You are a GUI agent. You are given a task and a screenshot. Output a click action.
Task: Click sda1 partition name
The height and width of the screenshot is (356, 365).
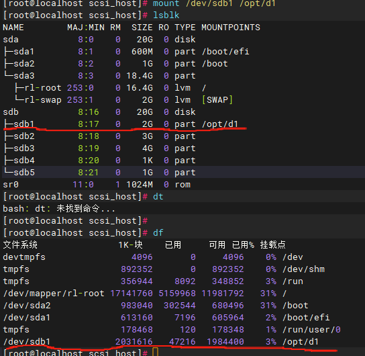coord(23,52)
